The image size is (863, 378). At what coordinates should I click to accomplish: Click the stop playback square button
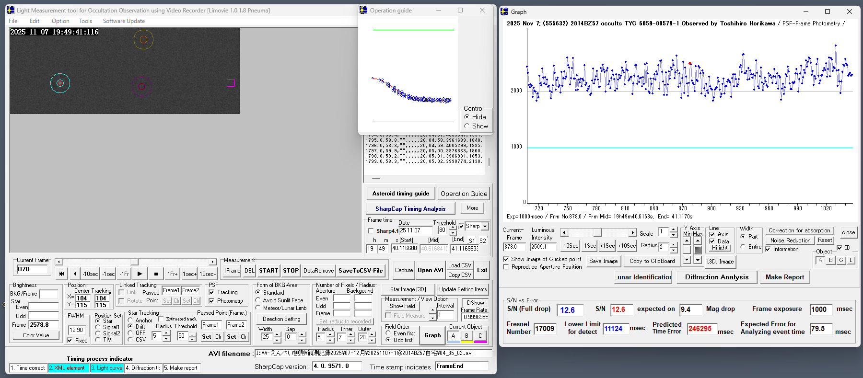156,274
